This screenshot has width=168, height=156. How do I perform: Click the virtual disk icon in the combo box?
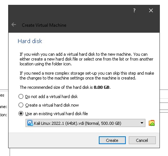[30, 123]
